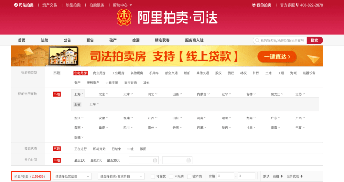Choose 最近30天 time range
344x182 pixels.
pos(113,160)
